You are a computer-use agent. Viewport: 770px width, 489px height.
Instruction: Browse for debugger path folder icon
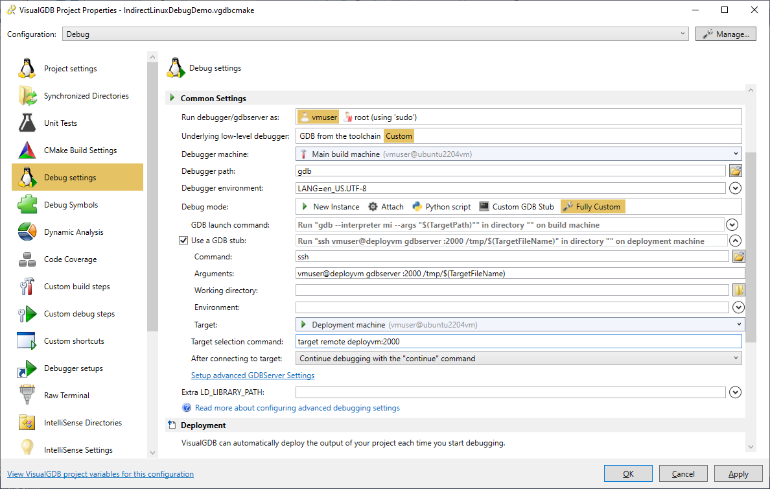pyautogui.click(x=735, y=171)
